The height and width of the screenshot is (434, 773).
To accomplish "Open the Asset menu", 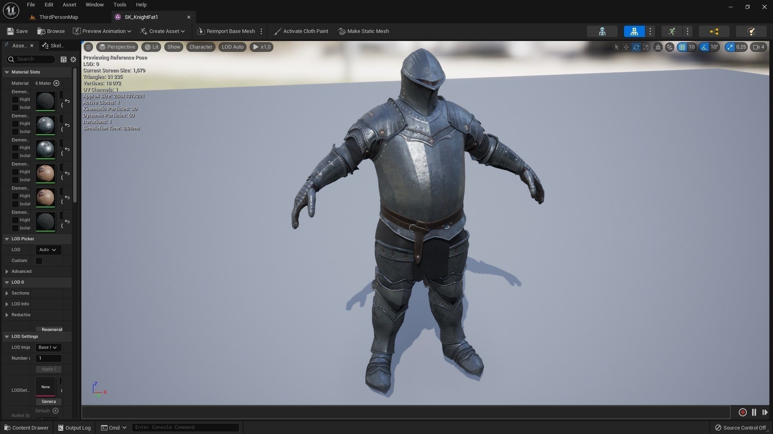I will (69, 4).
